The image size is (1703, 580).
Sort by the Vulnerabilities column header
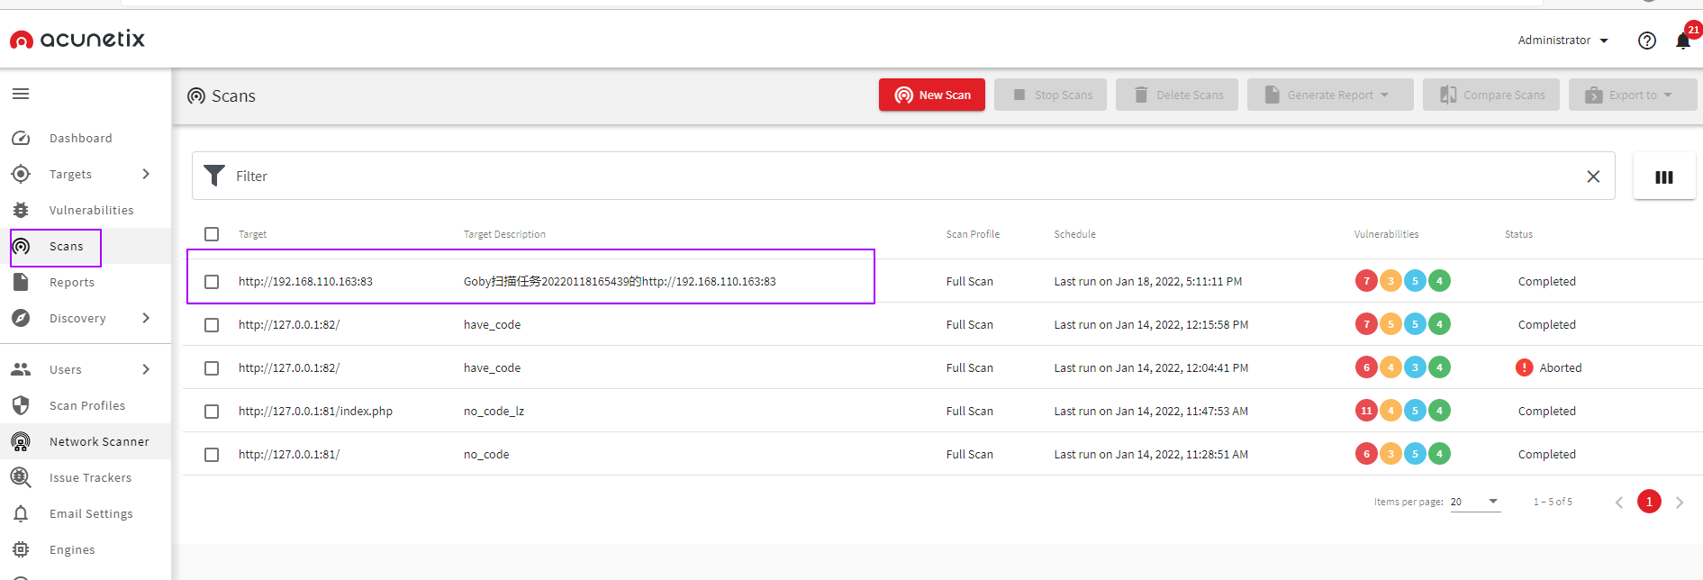(1386, 234)
